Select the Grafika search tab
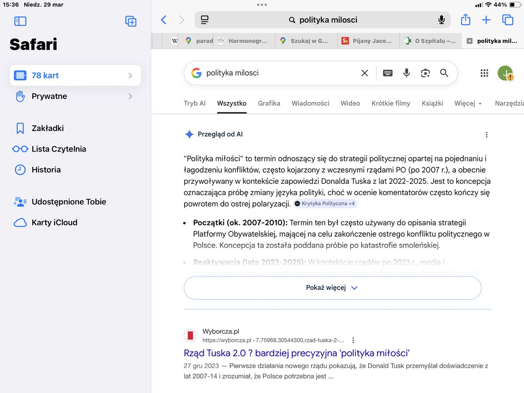Viewport: 524px width, 393px height. pyautogui.click(x=269, y=103)
